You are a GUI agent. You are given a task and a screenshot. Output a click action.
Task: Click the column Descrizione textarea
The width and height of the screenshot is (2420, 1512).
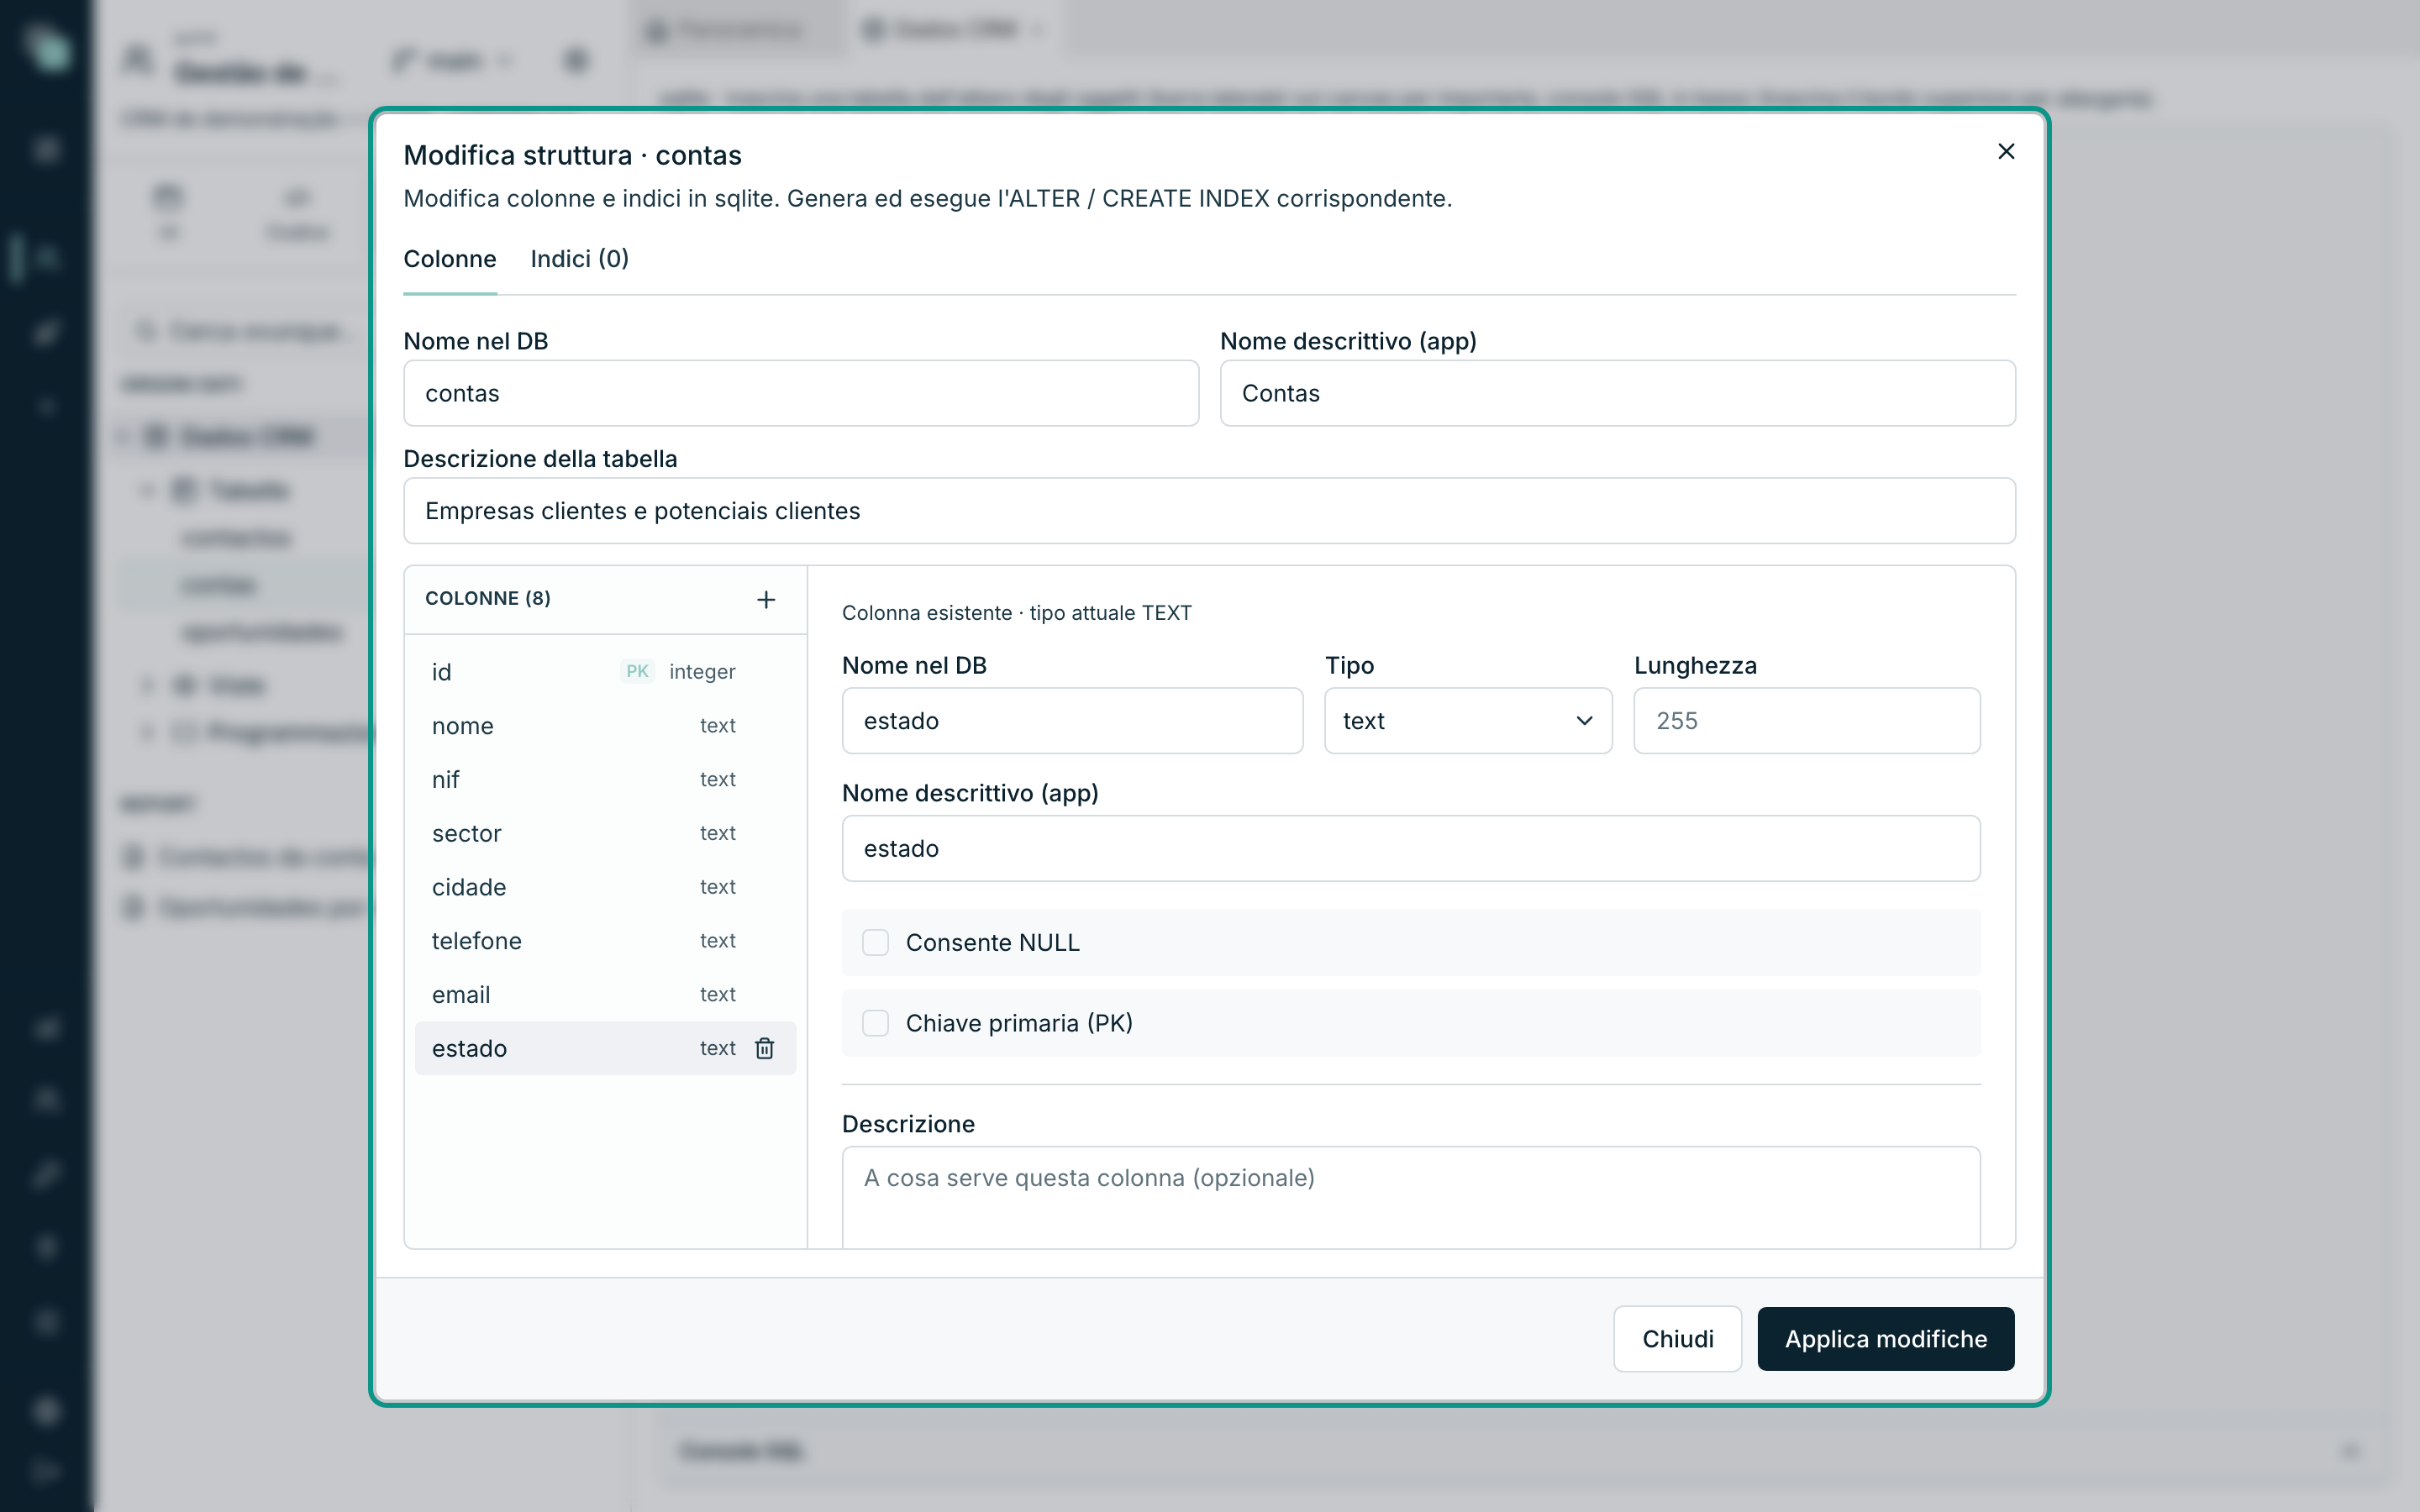tap(1411, 1197)
